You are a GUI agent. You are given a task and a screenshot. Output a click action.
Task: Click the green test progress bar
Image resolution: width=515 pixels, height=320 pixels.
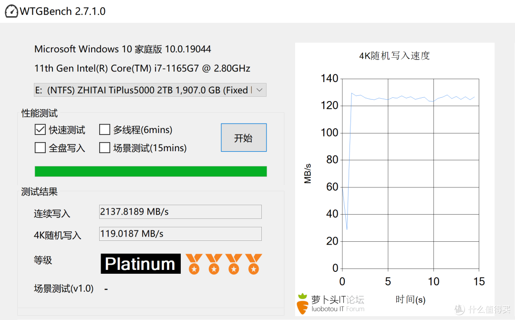coord(151,171)
